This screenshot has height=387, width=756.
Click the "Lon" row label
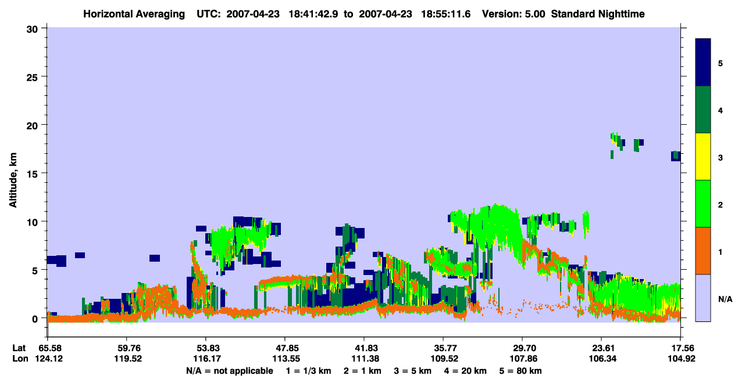tap(19, 359)
